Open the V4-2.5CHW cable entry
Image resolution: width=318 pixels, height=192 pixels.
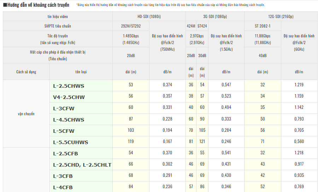(69, 97)
